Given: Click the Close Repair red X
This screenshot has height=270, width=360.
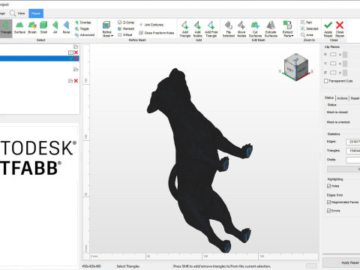Looking at the screenshot, I should (x=340, y=29).
